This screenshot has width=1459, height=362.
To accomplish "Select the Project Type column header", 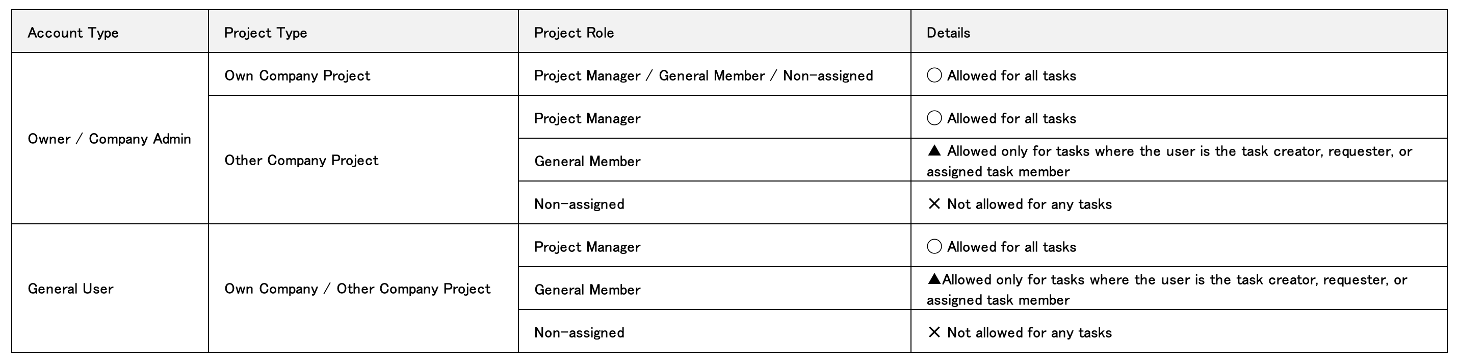I will click(266, 33).
